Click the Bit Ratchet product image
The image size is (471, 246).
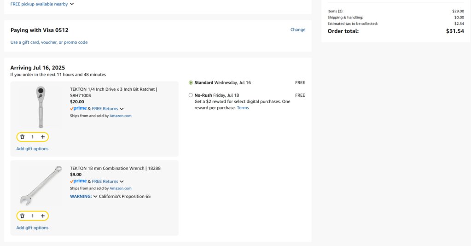[41, 107]
